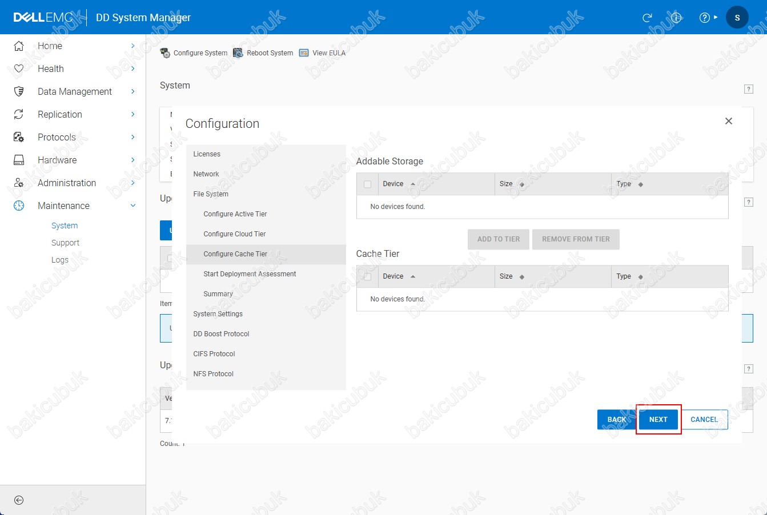Expand the Protocols chevron
The width and height of the screenshot is (767, 515).
(132, 137)
